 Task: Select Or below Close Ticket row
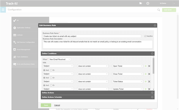tap(51, 78)
